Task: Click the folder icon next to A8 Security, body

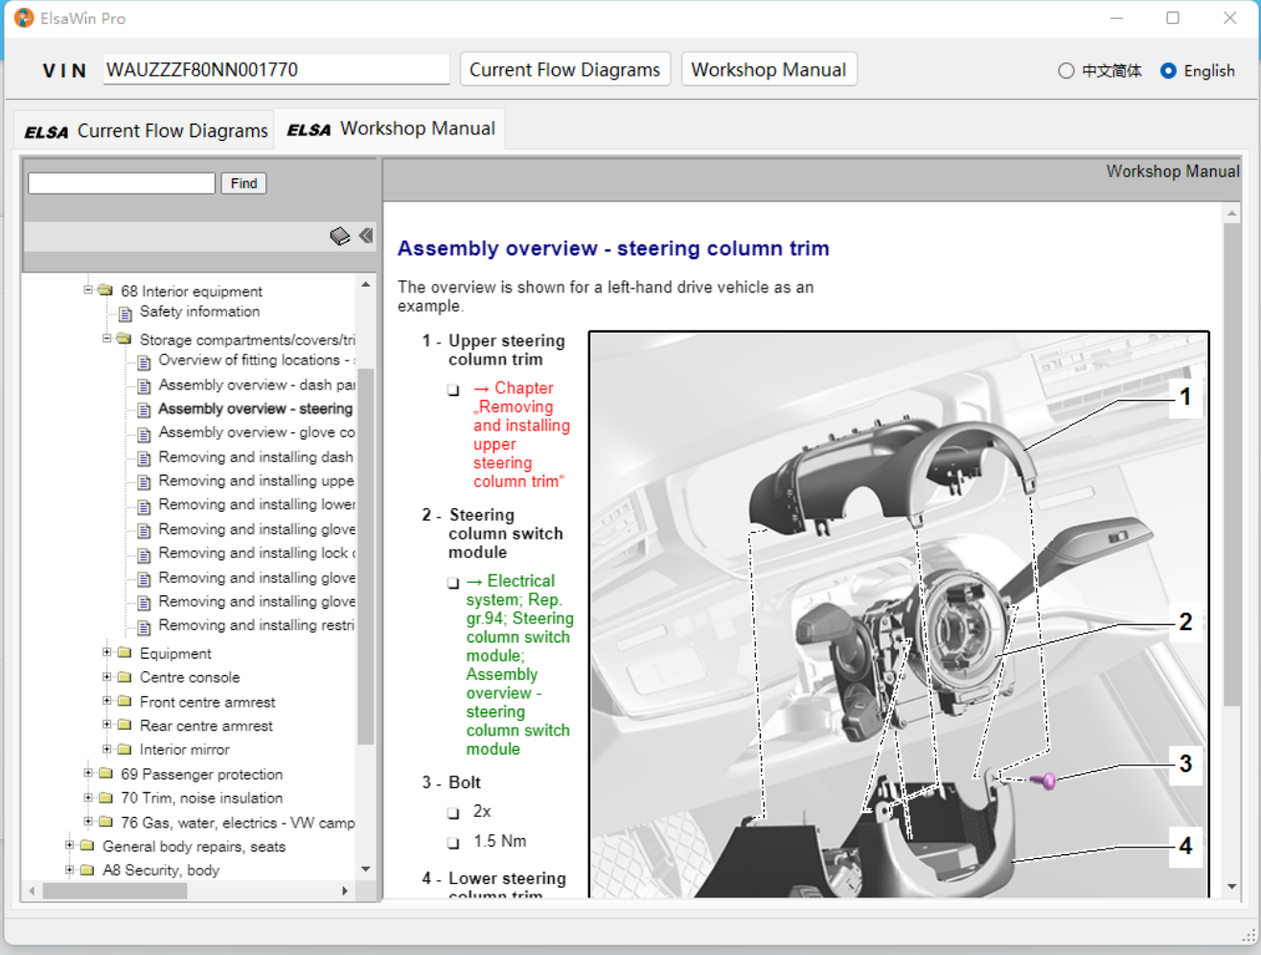Action: click(x=87, y=871)
